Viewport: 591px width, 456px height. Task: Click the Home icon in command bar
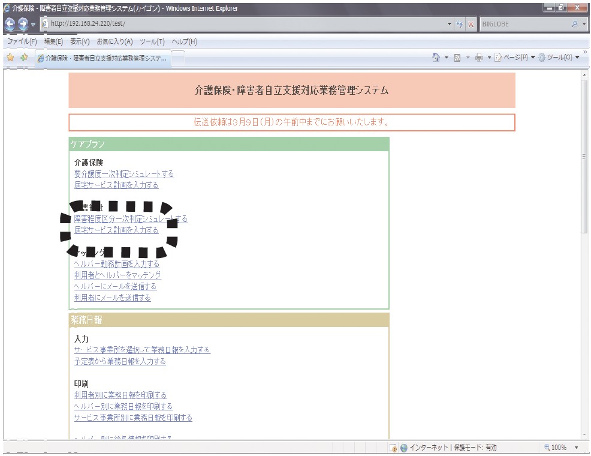pos(436,58)
